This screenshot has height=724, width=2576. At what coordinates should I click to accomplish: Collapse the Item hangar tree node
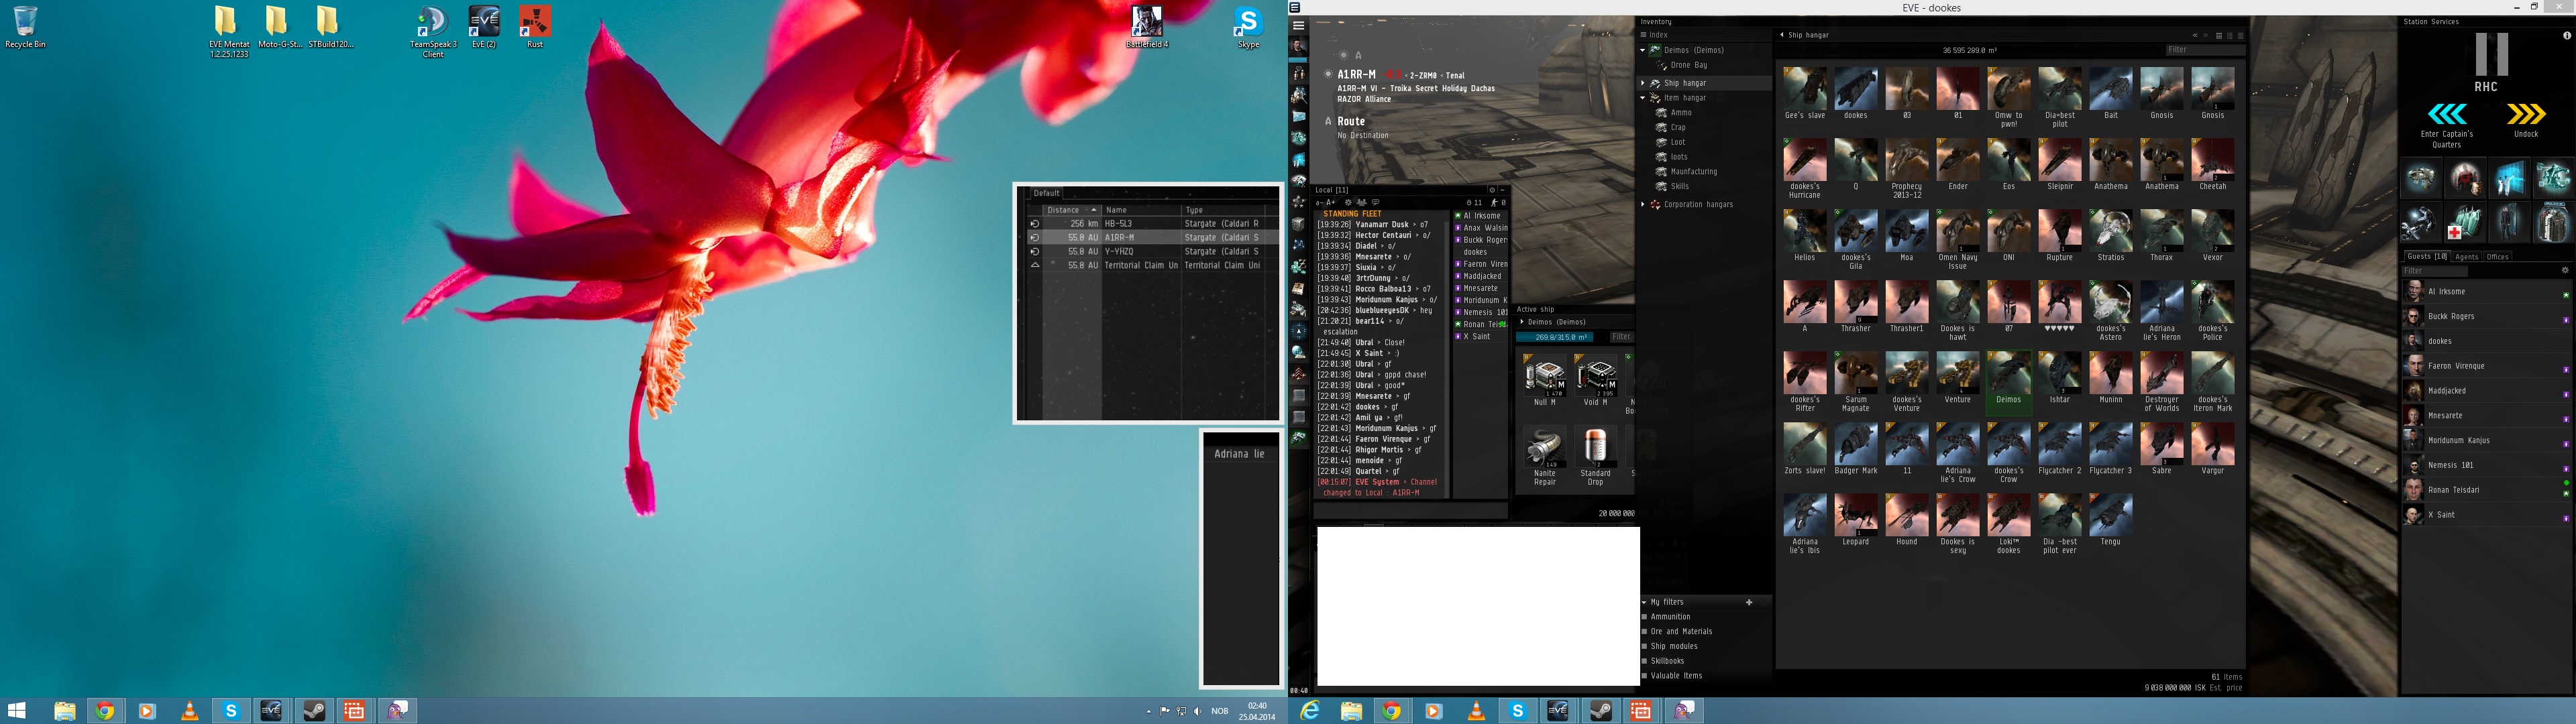(x=1643, y=98)
